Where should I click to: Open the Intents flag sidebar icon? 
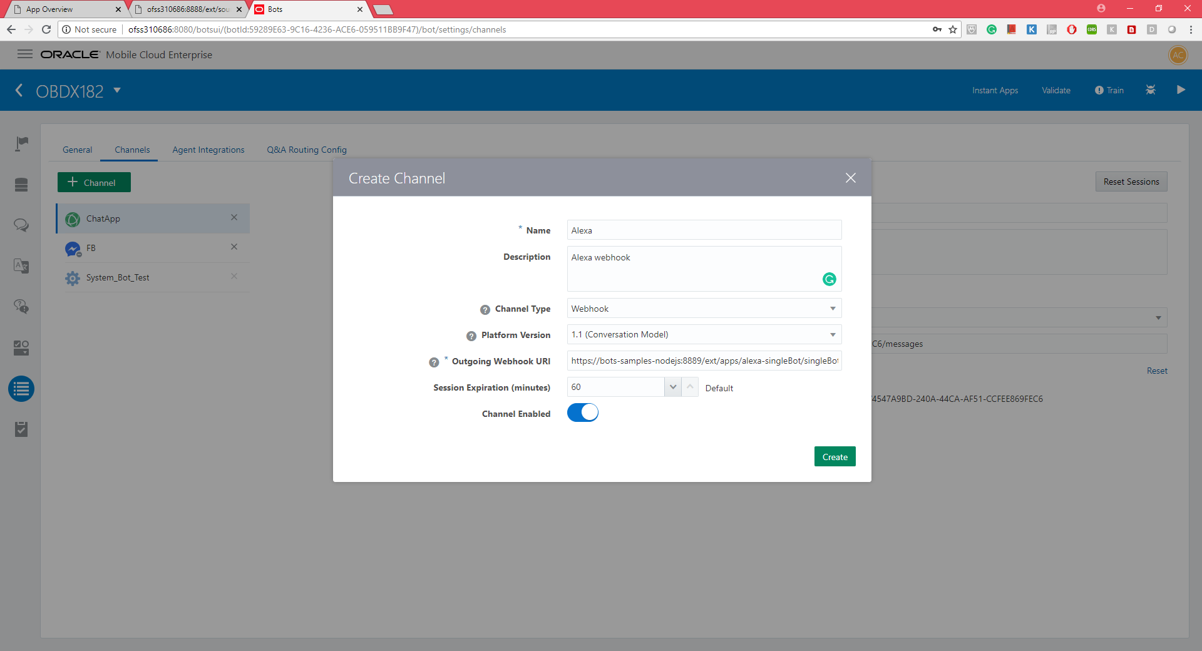(x=21, y=144)
